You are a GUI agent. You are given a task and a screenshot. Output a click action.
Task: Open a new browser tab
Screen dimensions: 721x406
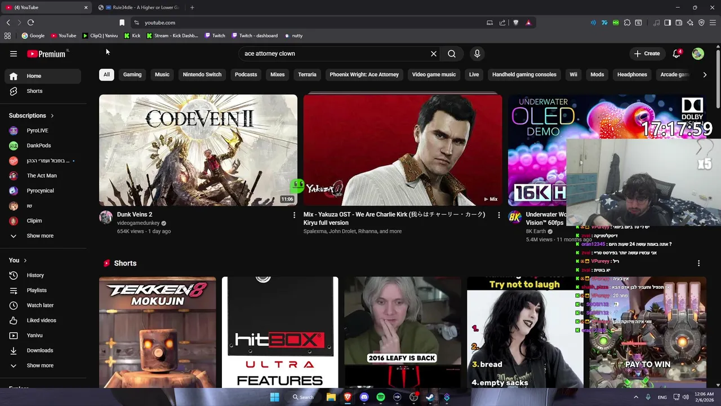[192, 7]
